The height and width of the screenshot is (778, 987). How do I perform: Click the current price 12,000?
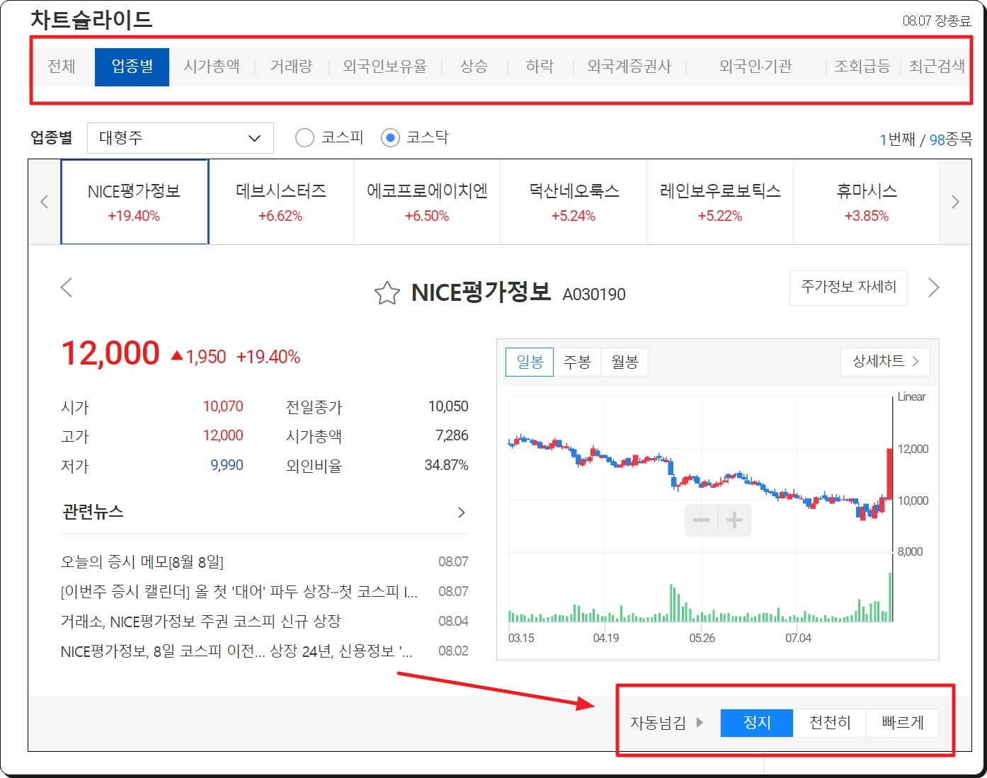pyautogui.click(x=110, y=353)
